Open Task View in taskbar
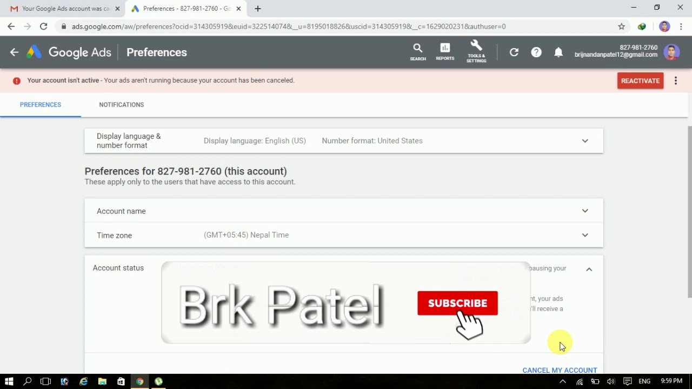The image size is (692, 389). pos(46,381)
